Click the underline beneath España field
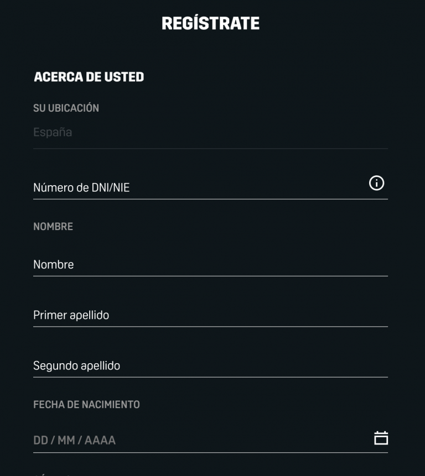The width and height of the screenshot is (425, 476). coord(210,149)
